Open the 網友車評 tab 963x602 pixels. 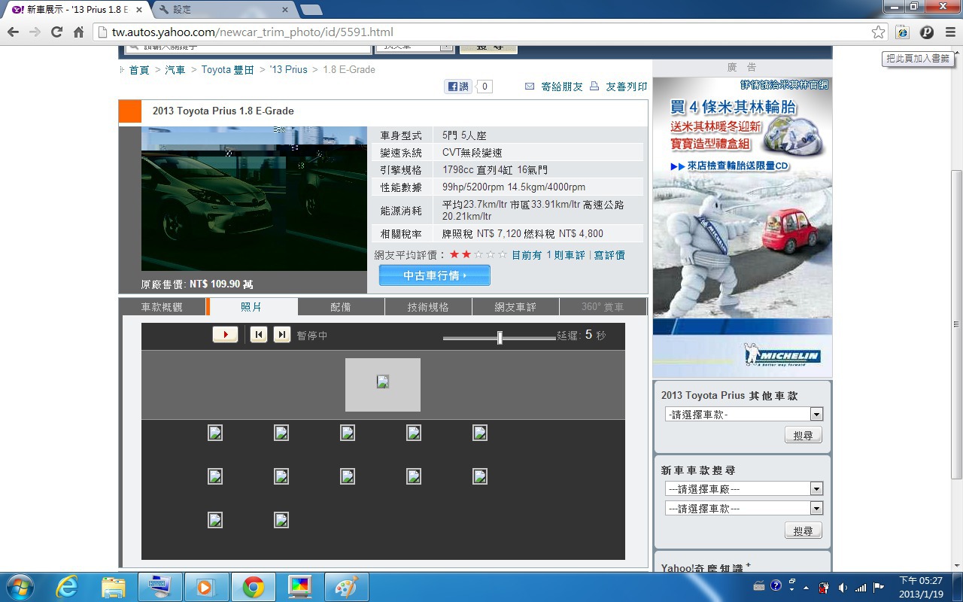pyautogui.click(x=515, y=307)
